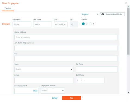Select the M gender radio button
This screenshot has height=102, width=130.
click(83, 24)
